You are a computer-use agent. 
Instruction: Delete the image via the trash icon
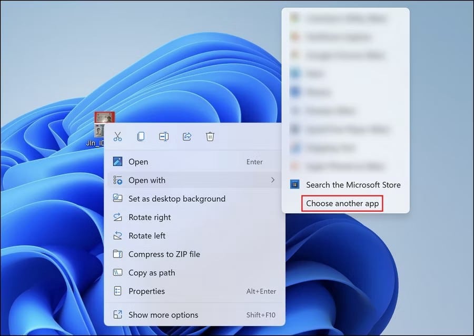[x=210, y=136]
